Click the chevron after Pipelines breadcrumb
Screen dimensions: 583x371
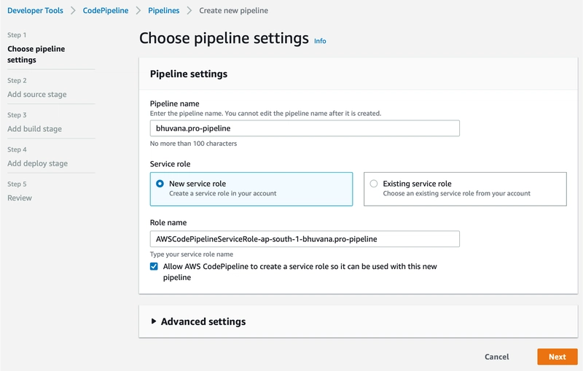[189, 11]
